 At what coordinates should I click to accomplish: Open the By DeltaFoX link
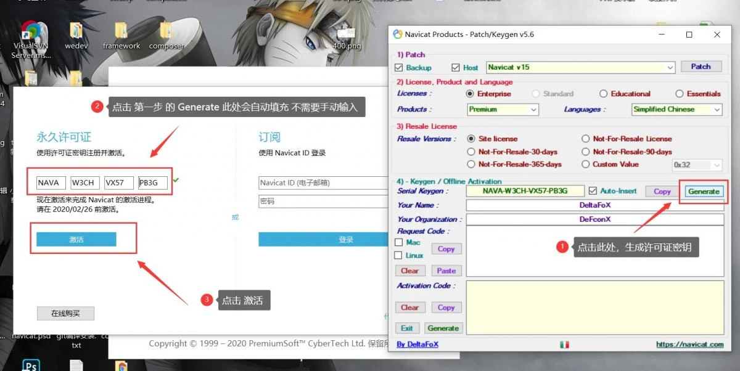[417, 344]
